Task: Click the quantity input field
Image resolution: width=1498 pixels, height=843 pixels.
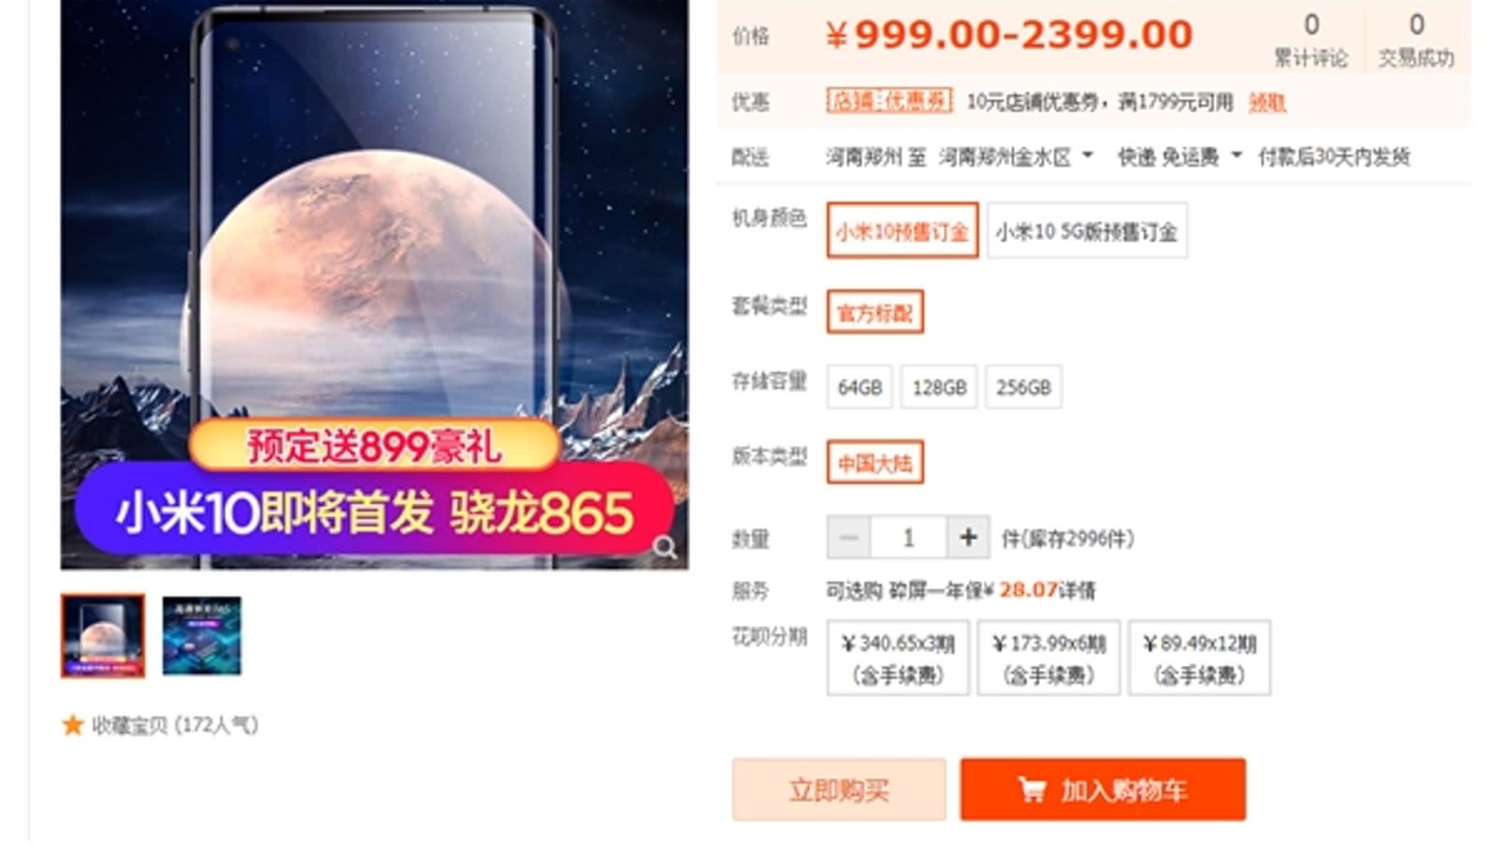Action: (x=908, y=538)
